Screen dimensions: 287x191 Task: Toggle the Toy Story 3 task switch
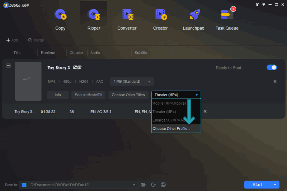[272, 67]
